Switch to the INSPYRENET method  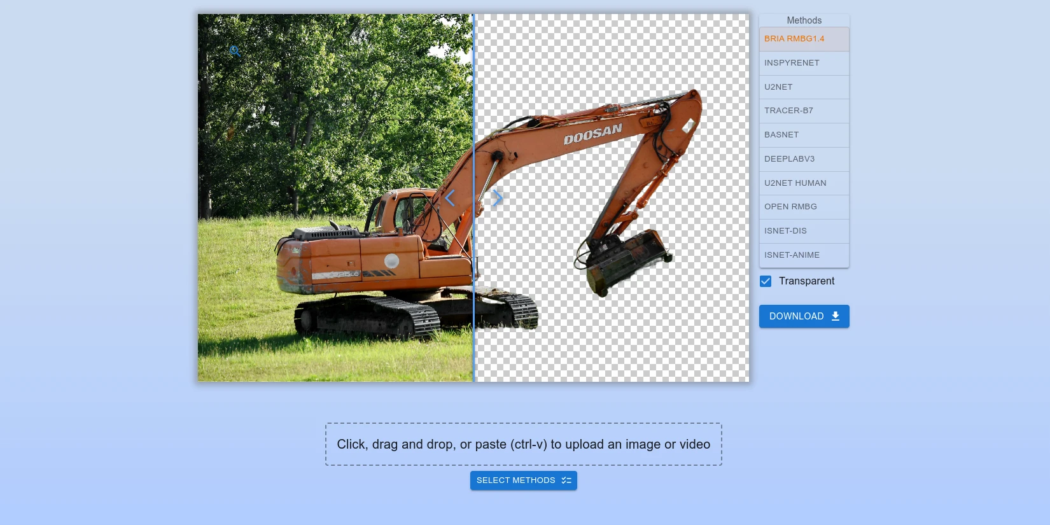pos(804,63)
